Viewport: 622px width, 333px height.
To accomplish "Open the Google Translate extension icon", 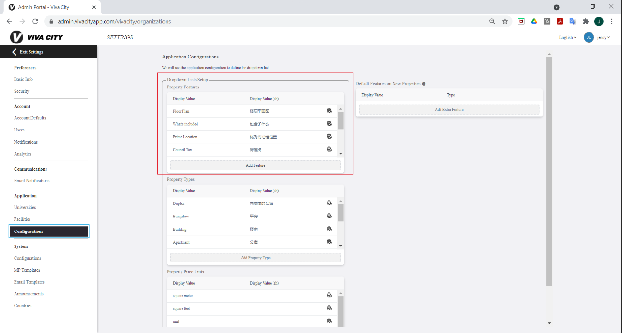I will 573,21.
